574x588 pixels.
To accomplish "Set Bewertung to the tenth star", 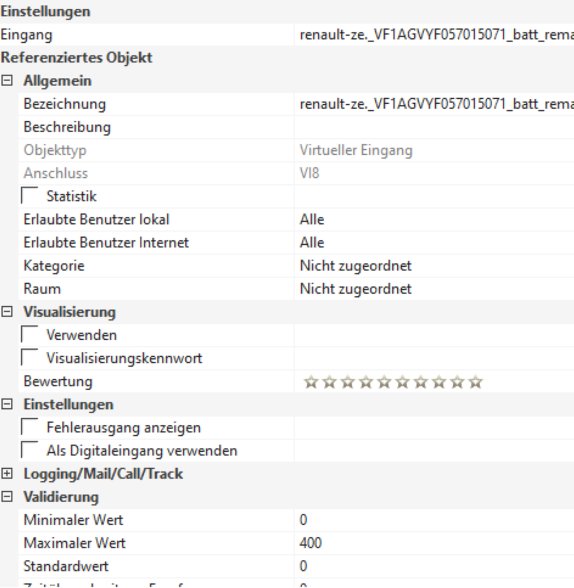I will (x=476, y=383).
